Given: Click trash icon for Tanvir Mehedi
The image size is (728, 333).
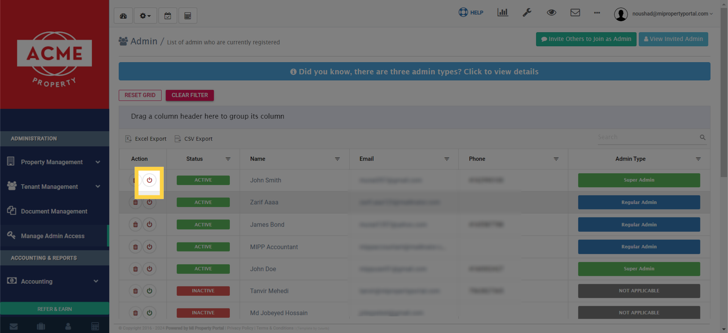Looking at the screenshot, I should tap(135, 291).
